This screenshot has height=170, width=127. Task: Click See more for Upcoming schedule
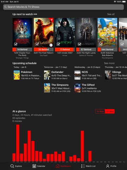(x=109, y=63)
